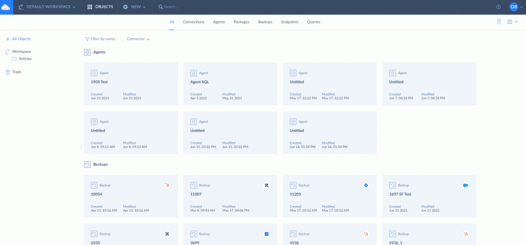Switch to the Queries tab
This screenshot has width=526, height=245.
click(313, 22)
